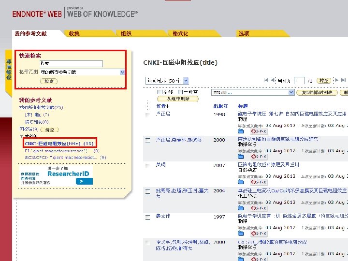Go to first page icon

pyautogui.click(x=266, y=80)
